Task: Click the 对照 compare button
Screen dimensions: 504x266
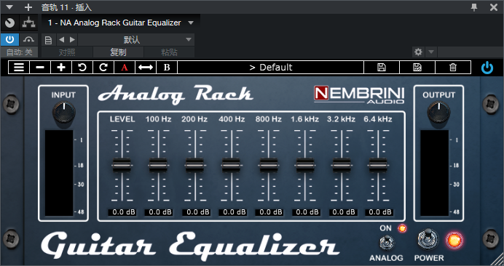Action: 67,52
